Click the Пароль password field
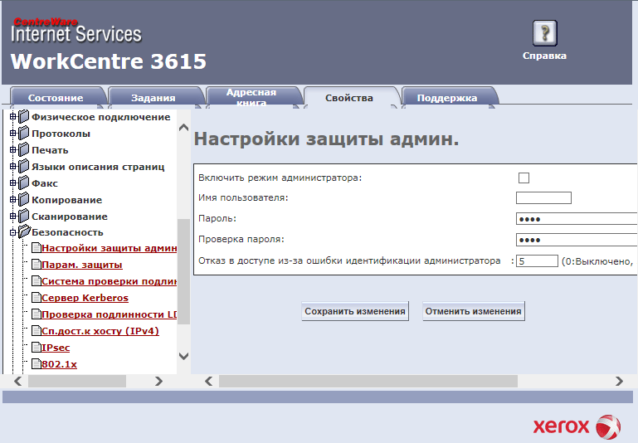 coord(576,219)
